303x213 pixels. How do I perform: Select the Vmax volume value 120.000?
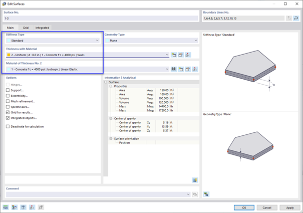click(x=163, y=102)
